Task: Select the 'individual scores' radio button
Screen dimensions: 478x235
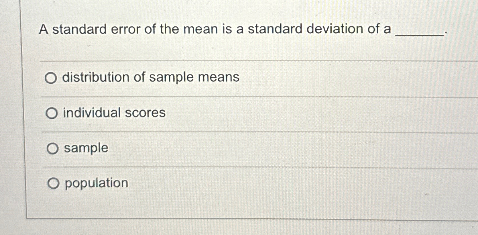Action: click(x=52, y=113)
